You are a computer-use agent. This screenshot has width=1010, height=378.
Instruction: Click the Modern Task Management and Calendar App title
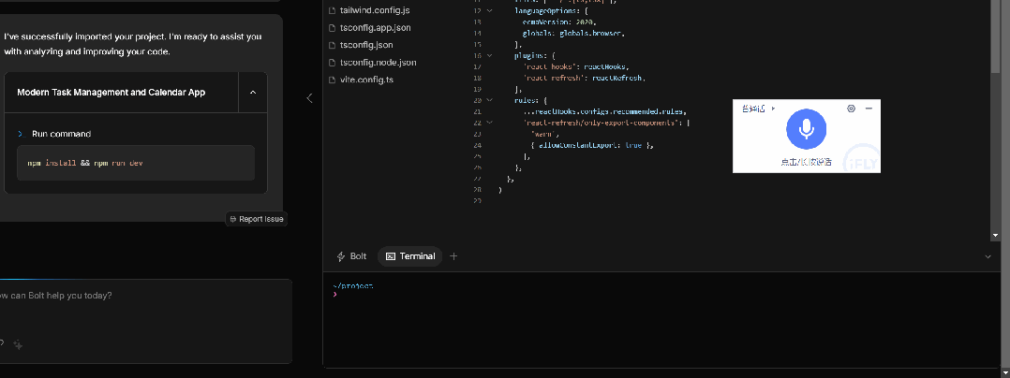(111, 92)
